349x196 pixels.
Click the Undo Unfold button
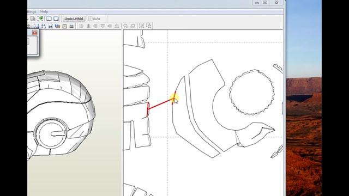[x=74, y=19]
